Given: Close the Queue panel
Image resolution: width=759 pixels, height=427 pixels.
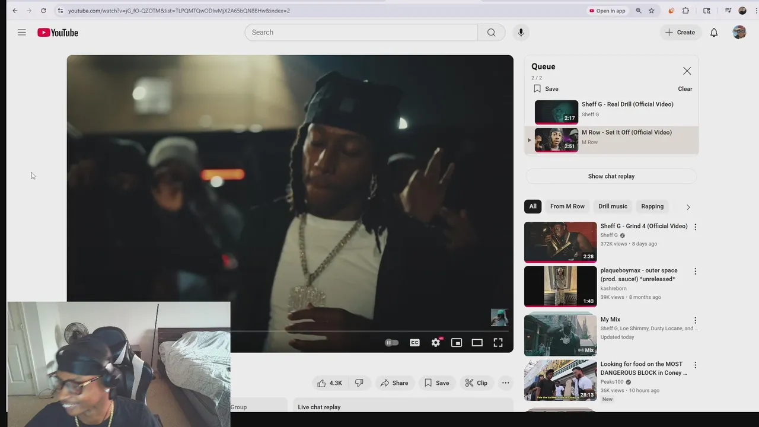Looking at the screenshot, I should 687,71.
